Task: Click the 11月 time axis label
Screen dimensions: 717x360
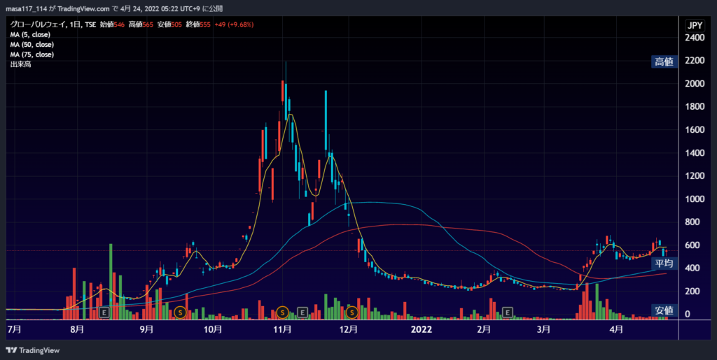Action: (x=283, y=329)
